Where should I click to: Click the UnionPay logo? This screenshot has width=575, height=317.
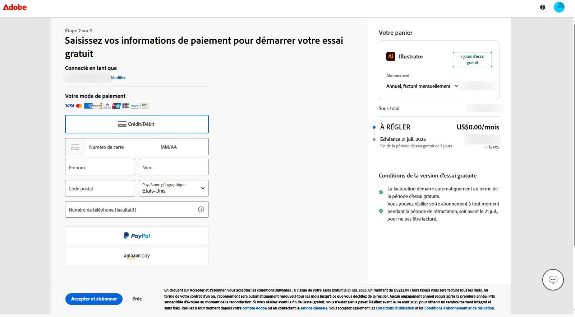click(116, 106)
